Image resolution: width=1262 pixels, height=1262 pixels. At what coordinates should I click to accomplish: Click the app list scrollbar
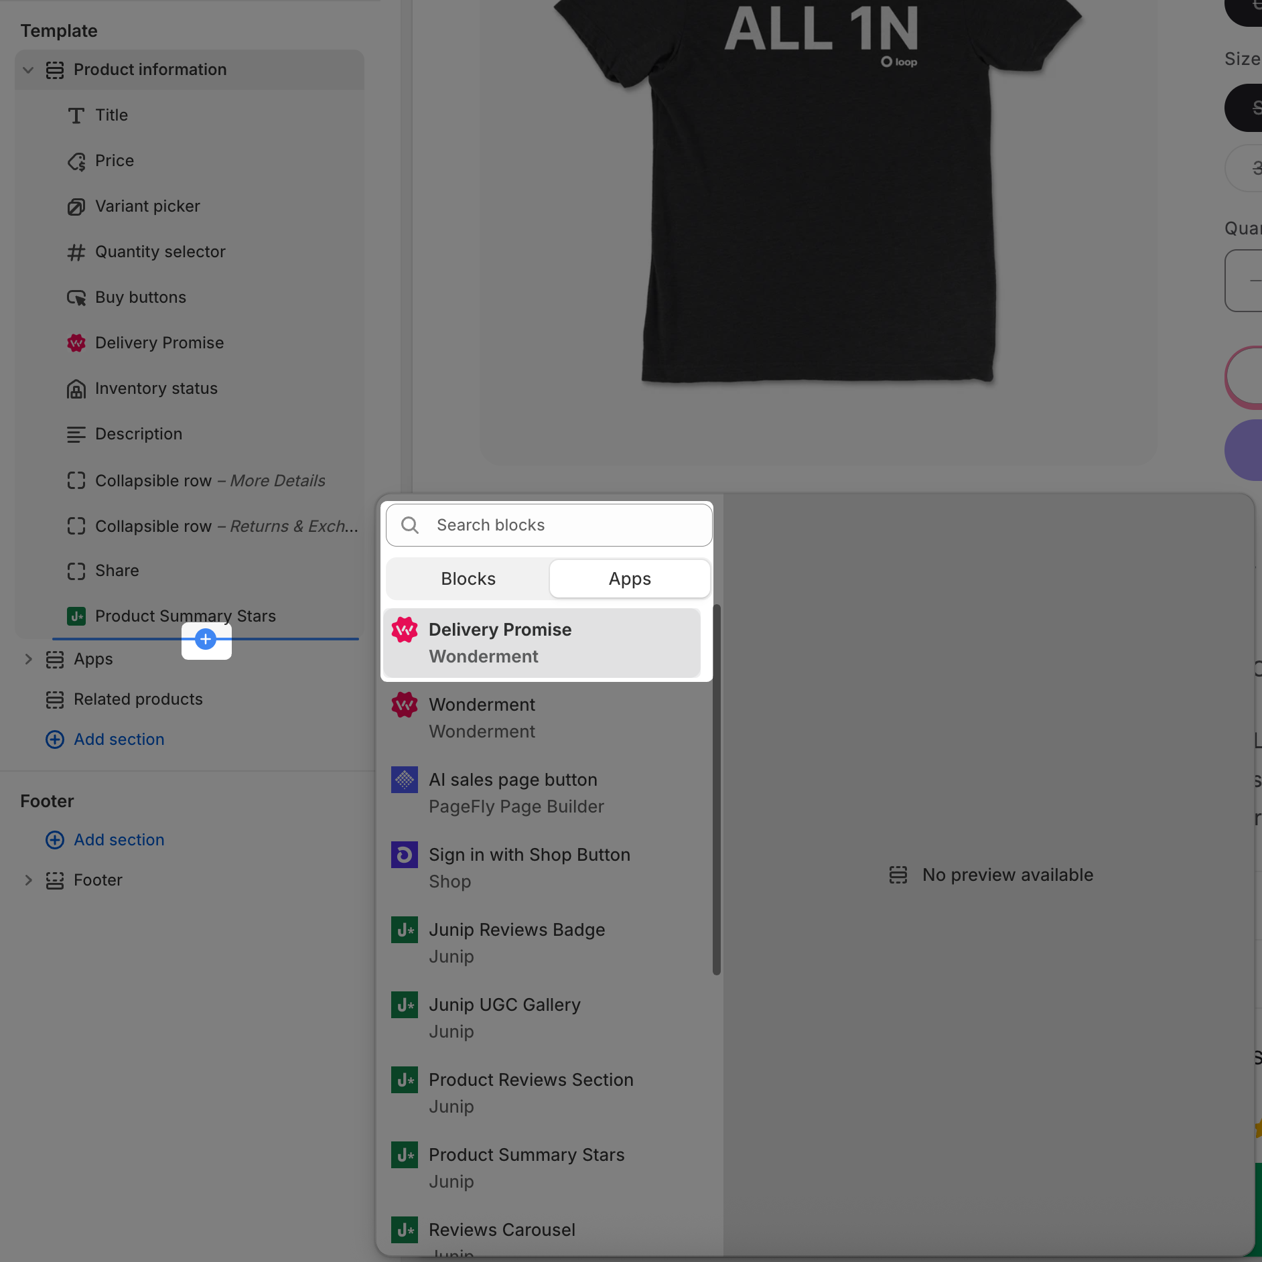[x=717, y=789]
